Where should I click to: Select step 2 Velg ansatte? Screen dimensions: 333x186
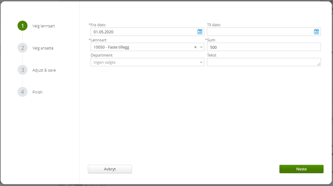coord(36,48)
